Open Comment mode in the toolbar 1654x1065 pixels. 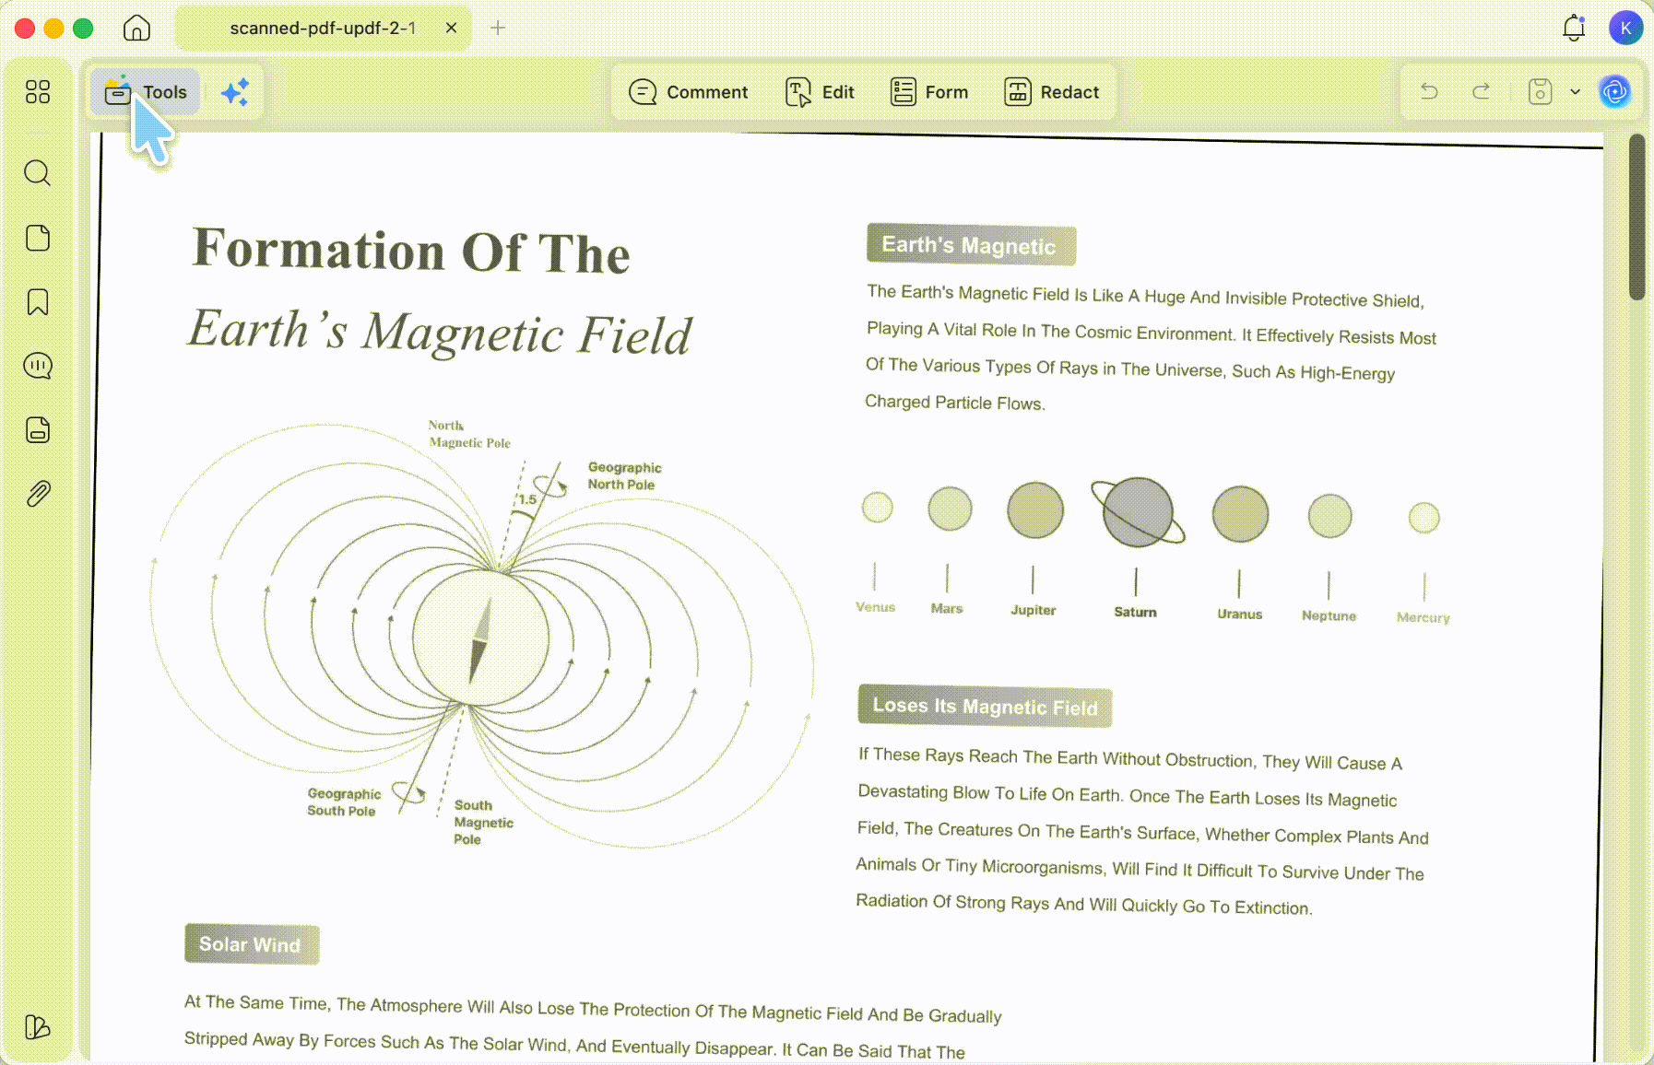(x=688, y=92)
